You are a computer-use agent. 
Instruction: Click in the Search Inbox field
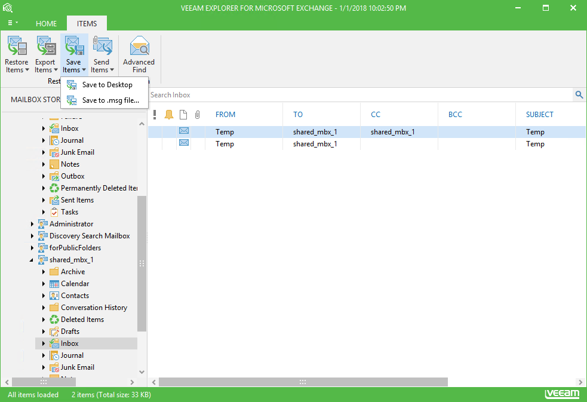click(360, 95)
